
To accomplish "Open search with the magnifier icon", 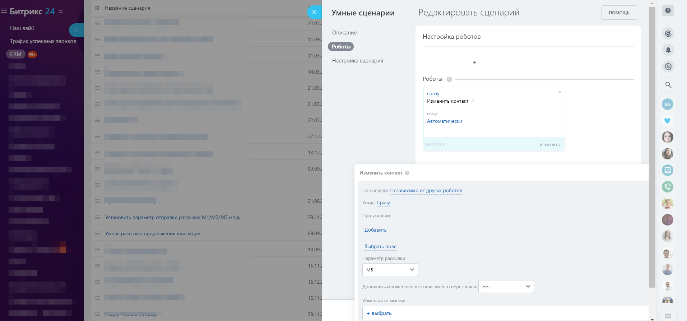I will tap(668, 85).
